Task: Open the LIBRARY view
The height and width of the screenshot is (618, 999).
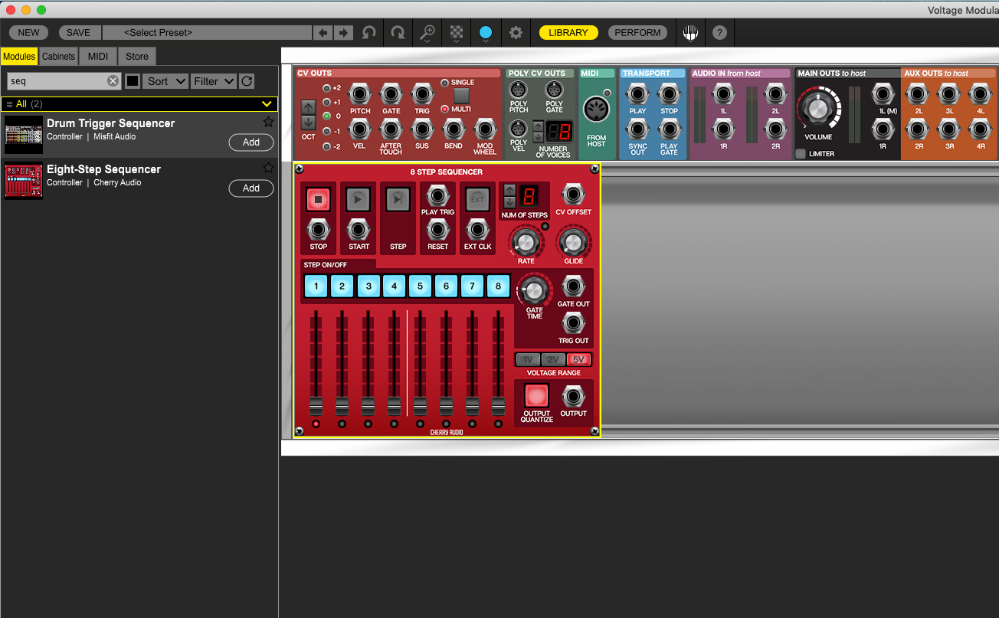Action: tap(568, 33)
